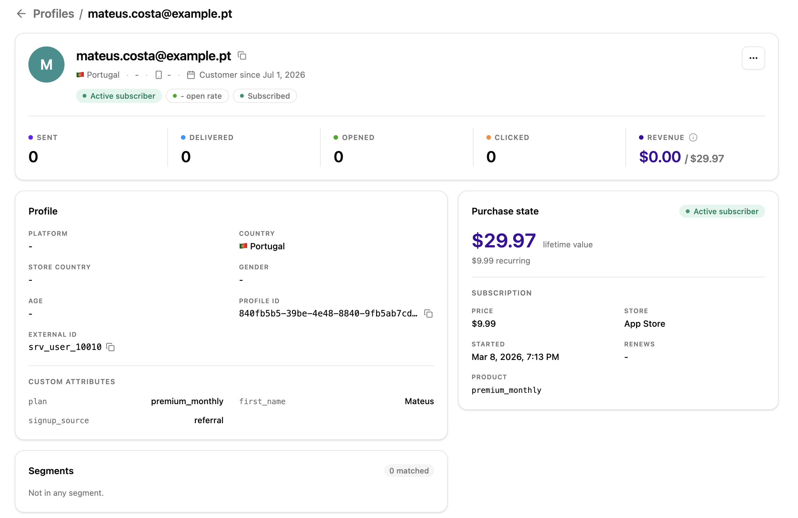Screen dimensions: 798x518
Task: Click the $0.00 revenue value
Action: point(660,157)
